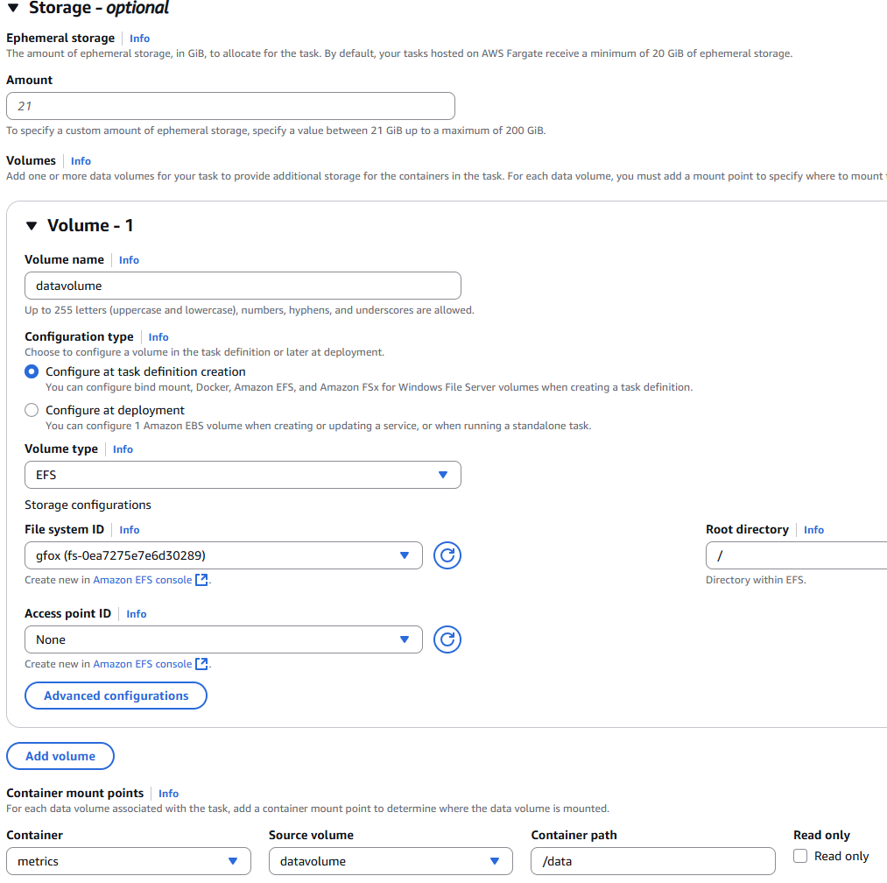Open the Source volume datavolume dropdown
Viewport: 887px width, 883px height.
390,861
